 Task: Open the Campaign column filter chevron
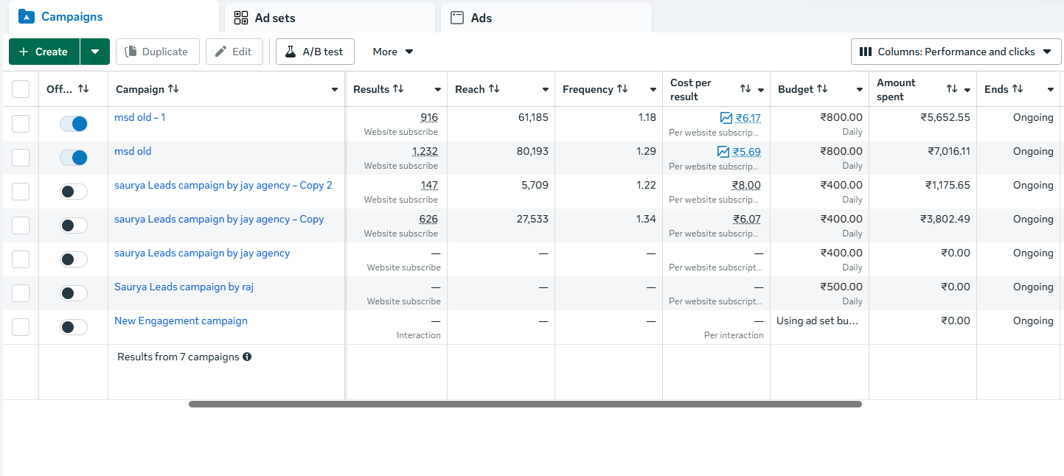[x=334, y=89]
